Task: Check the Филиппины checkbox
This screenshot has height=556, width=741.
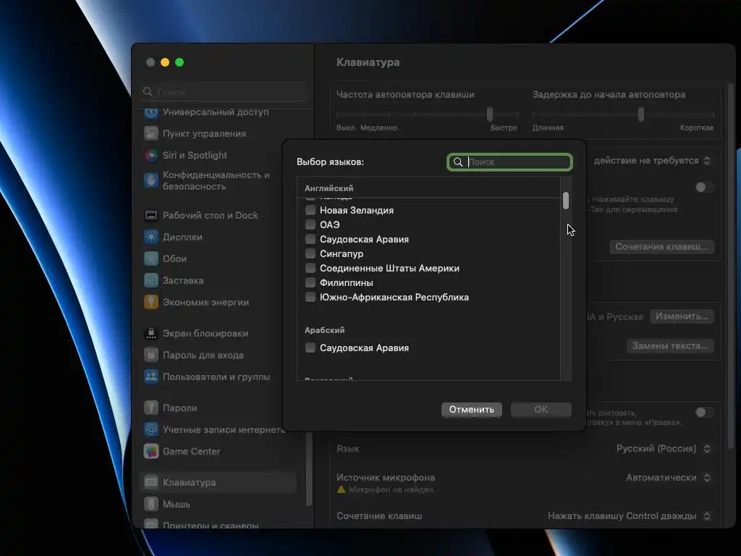Action: 310,283
